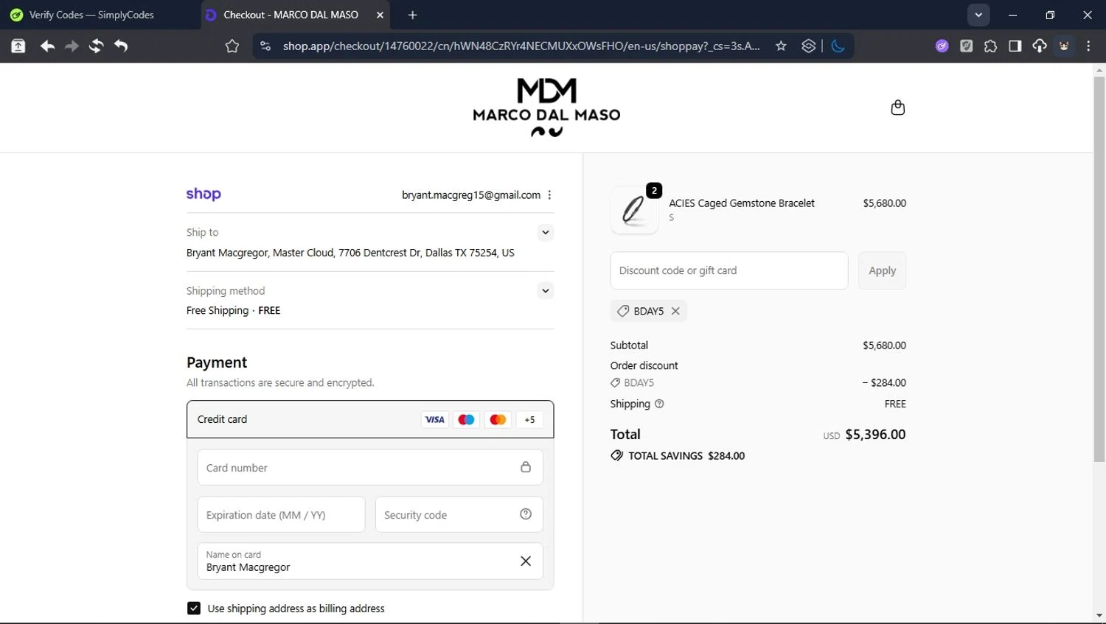This screenshot has width=1106, height=624.
Task: Click the star icon left of address bar
Action: pyautogui.click(x=232, y=46)
